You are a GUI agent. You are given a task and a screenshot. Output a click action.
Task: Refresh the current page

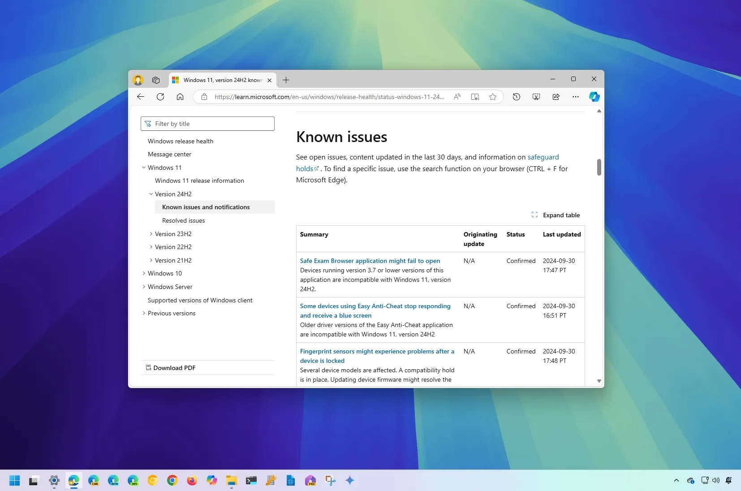(x=160, y=97)
